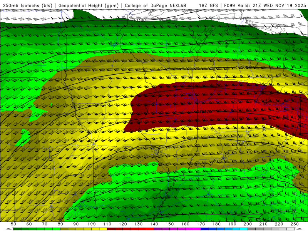Viewport: 308px width, 231px height.
Task: Click the dark blue swatch right of 170
Action: coord(205,229)
